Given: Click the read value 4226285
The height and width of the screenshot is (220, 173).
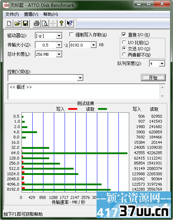Looking at the screenshot, I should tap(154, 153).
